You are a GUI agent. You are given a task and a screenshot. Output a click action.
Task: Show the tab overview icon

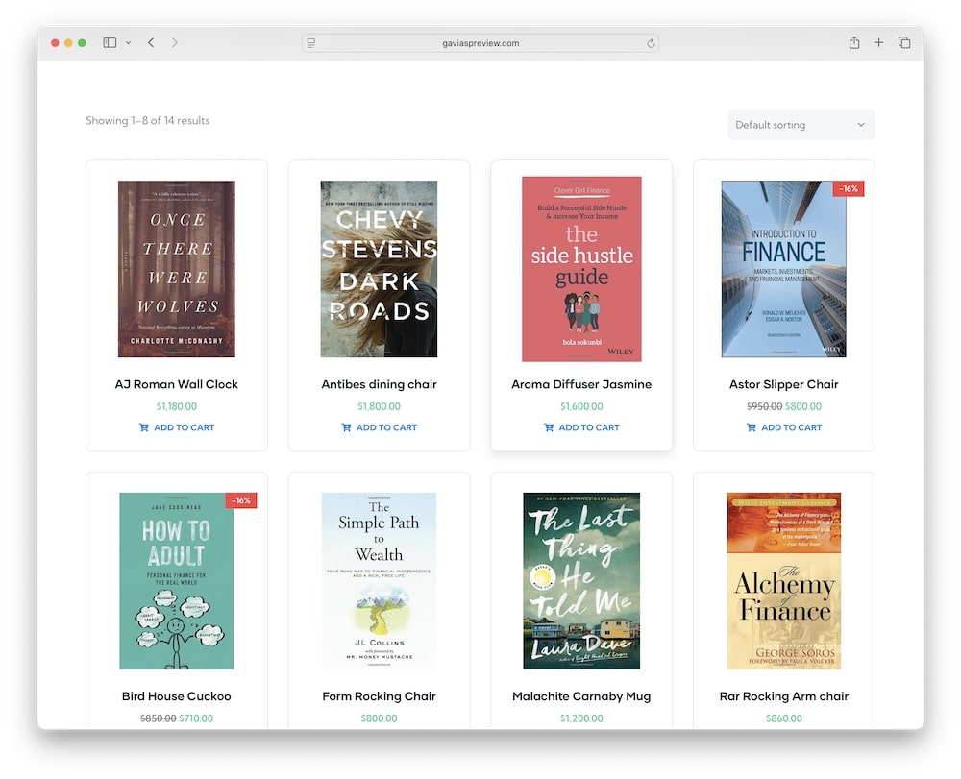tap(904, 42)
